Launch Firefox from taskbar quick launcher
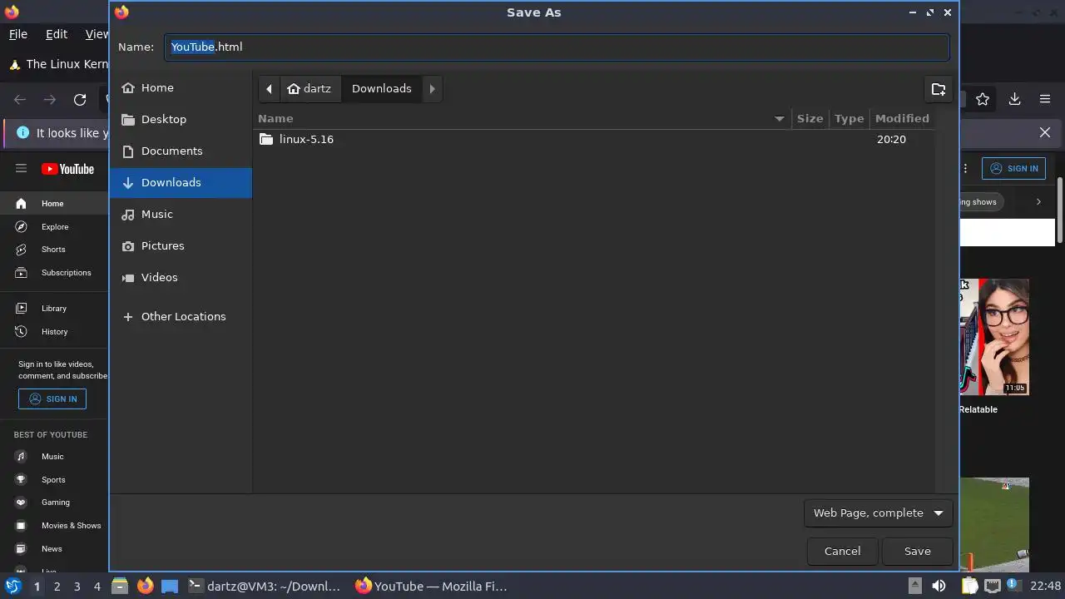Viewport: 1065px width, 599px height. (x=146, y=587)
